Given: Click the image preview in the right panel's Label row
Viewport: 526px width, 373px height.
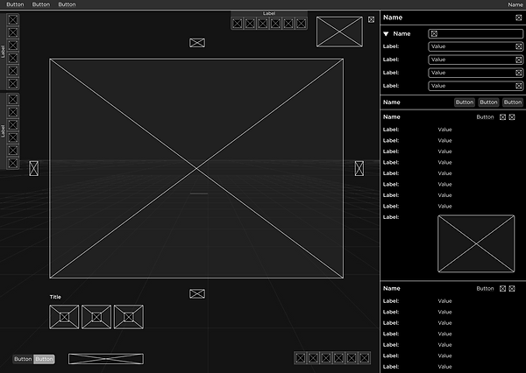Looking at the screenshot, I should (x=476, y=243).
